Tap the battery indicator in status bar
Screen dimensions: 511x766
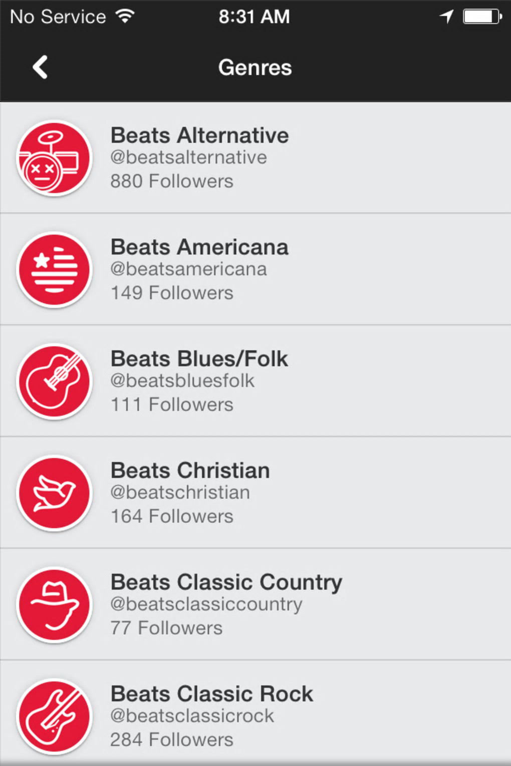coord(482,17)
